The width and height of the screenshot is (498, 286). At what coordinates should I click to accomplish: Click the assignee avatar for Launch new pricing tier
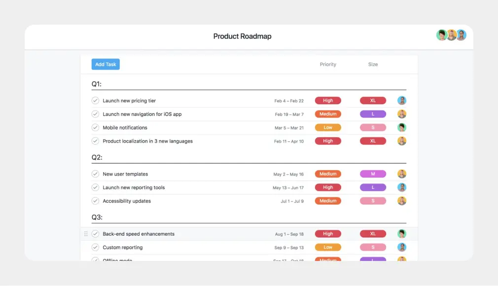pyautogui.click(x=402, y=100)
